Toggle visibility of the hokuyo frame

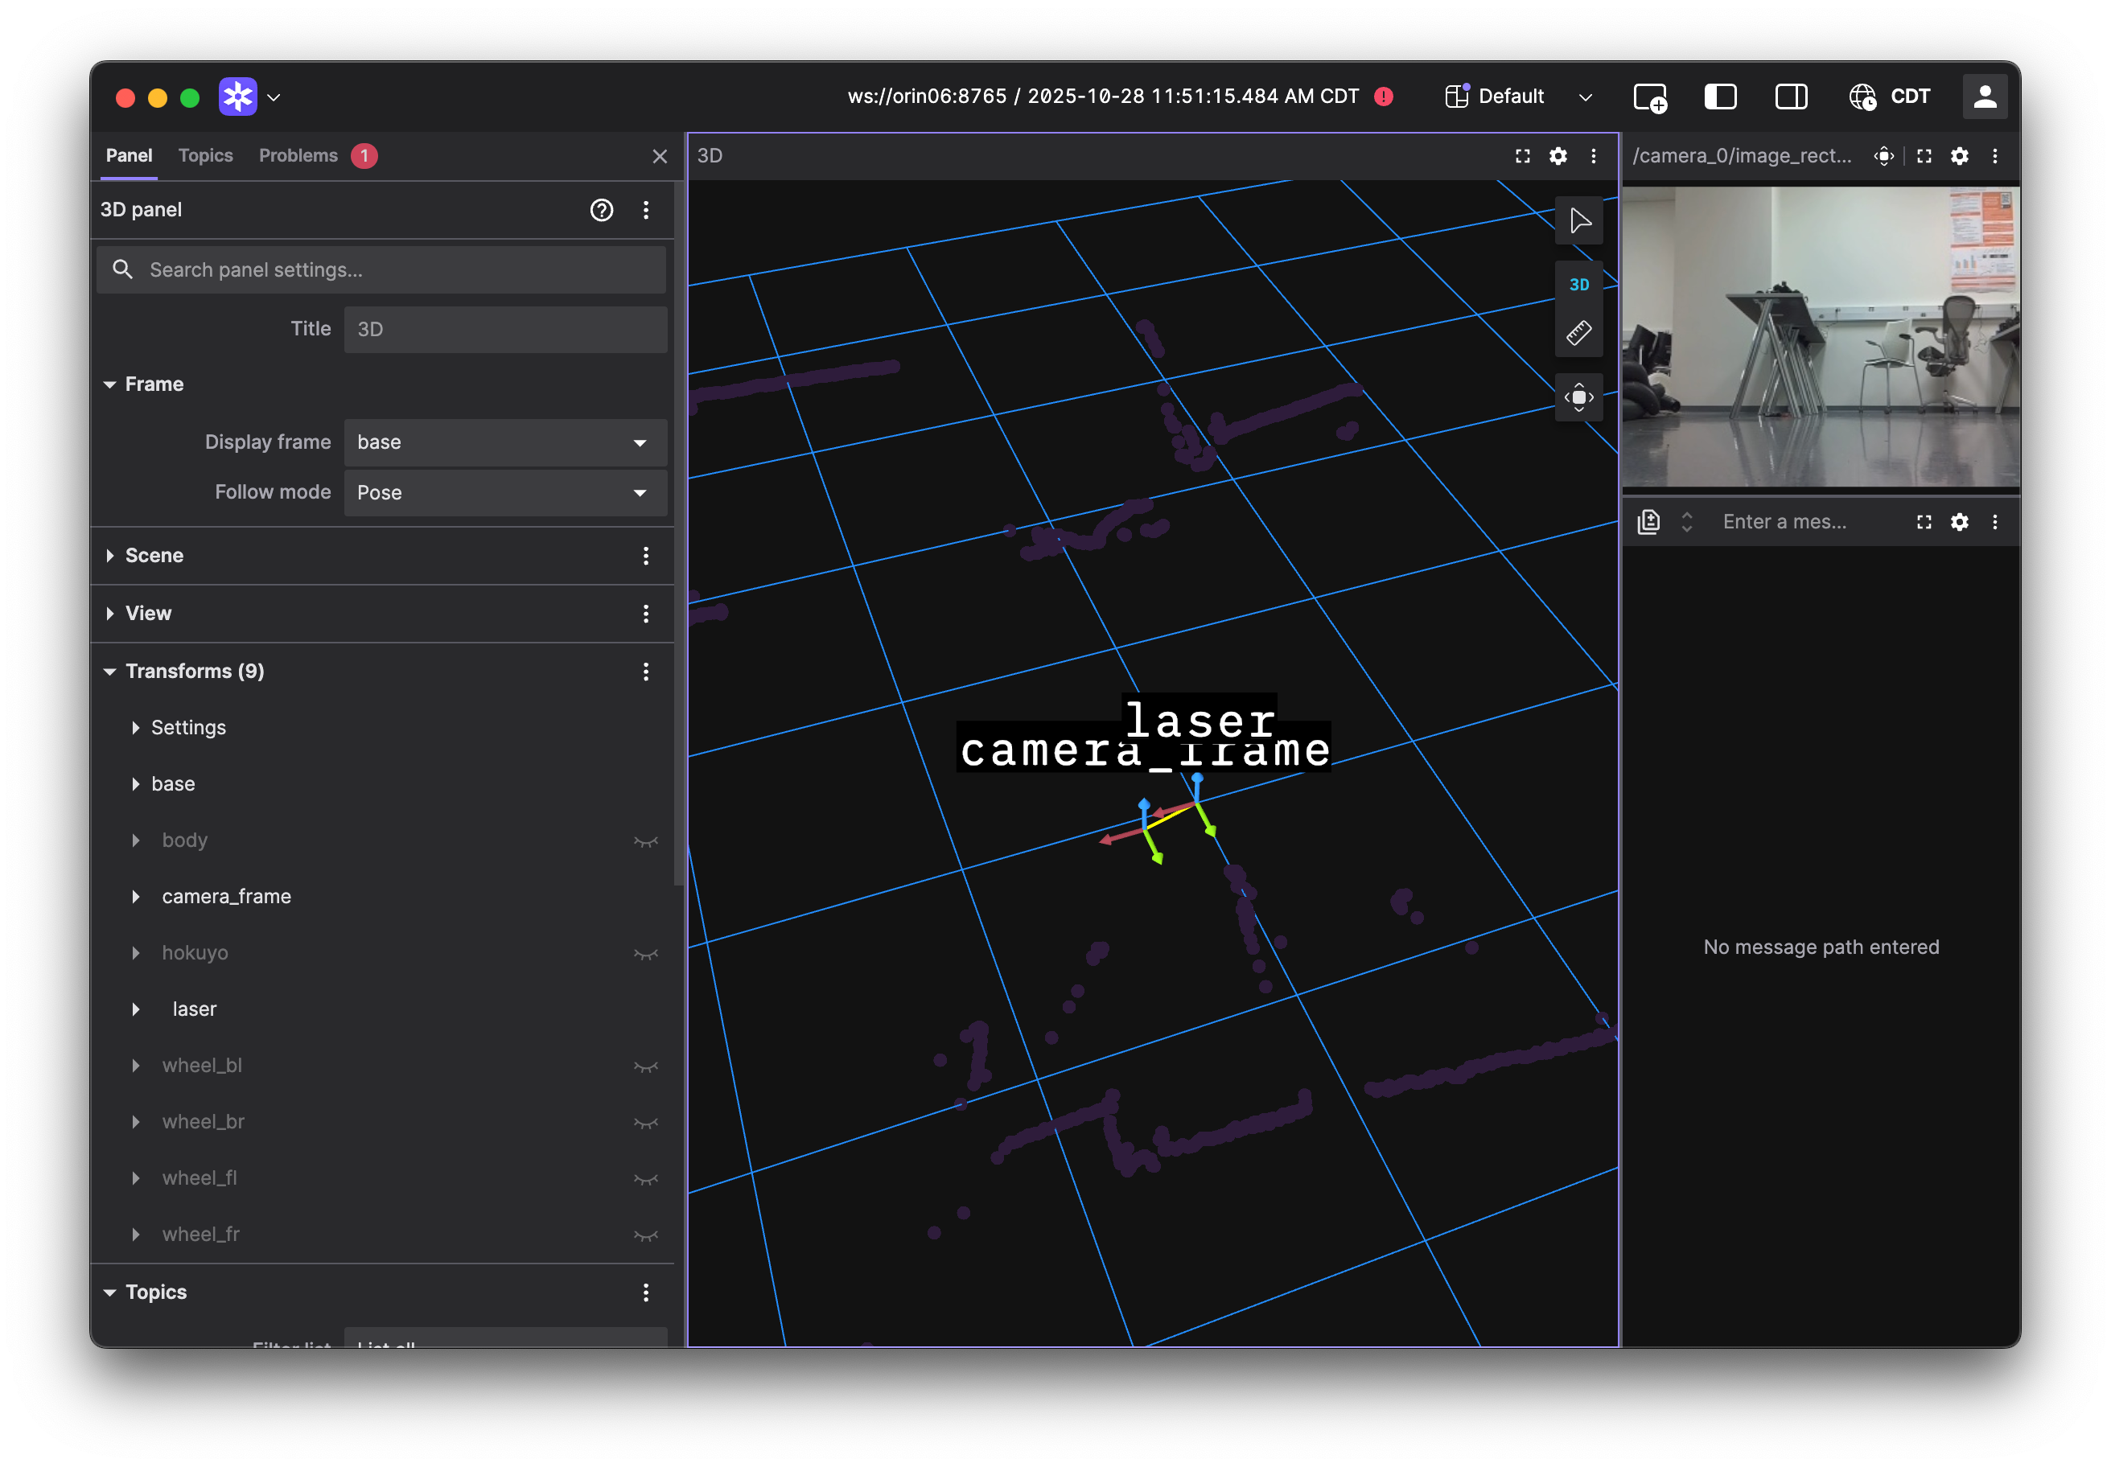tap(646, 954)
